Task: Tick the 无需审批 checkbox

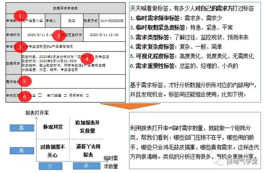Action: tap(87, 95)
